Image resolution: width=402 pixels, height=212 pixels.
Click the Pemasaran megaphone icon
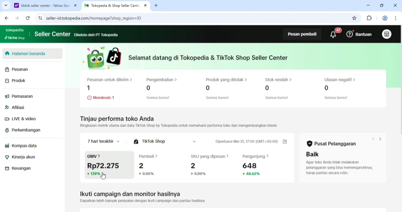coord(7,96)
